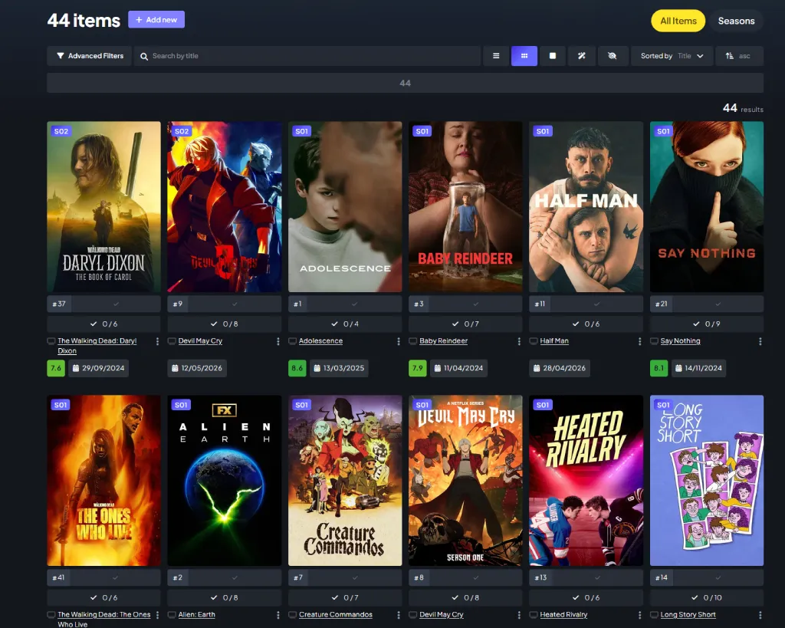Click the 7.6 rating badge on Daryl Dixon
Image resolution: width=785 pixels, height=628 pixels.
tap(56, 368)
